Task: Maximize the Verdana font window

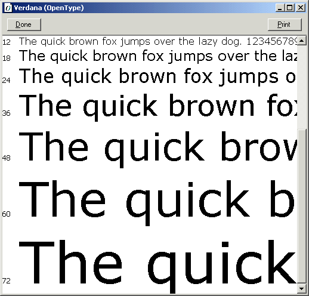Action: 289,8
